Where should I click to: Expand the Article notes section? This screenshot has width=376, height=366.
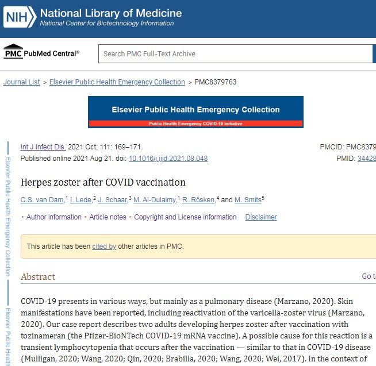tap(108, 217)
